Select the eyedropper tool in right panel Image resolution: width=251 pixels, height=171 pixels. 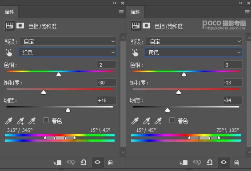[x=135, y=121]
